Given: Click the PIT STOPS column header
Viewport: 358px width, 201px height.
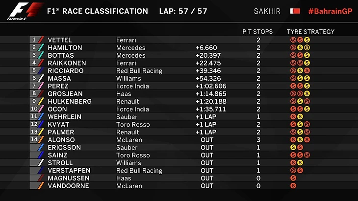Looking at the screenshot, I should [257, 32].
